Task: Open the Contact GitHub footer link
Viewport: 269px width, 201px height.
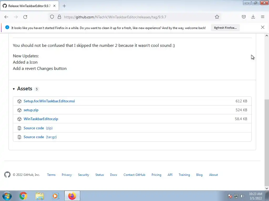Action: click(134, 175)
